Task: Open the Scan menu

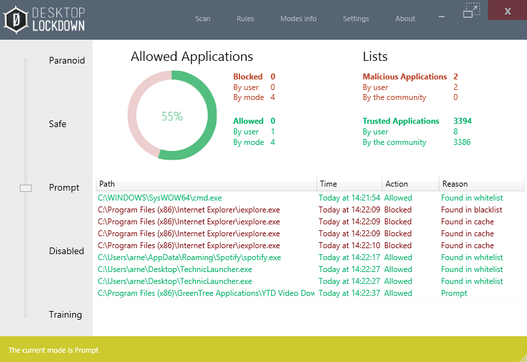Action: point(202,19)
